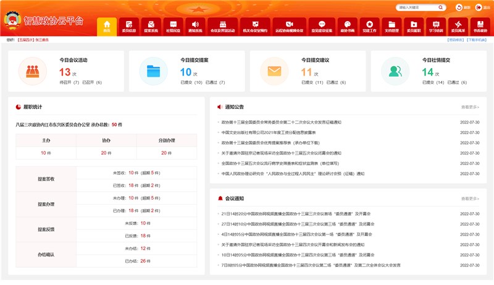Image resolution: width=494 pixels, height=285 pixels.
Task: Open 文档管理 folder tile
Action: (x=391, y=27)
